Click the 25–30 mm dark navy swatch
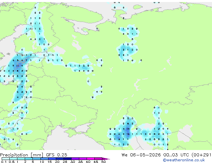 (x=67, y=159)
